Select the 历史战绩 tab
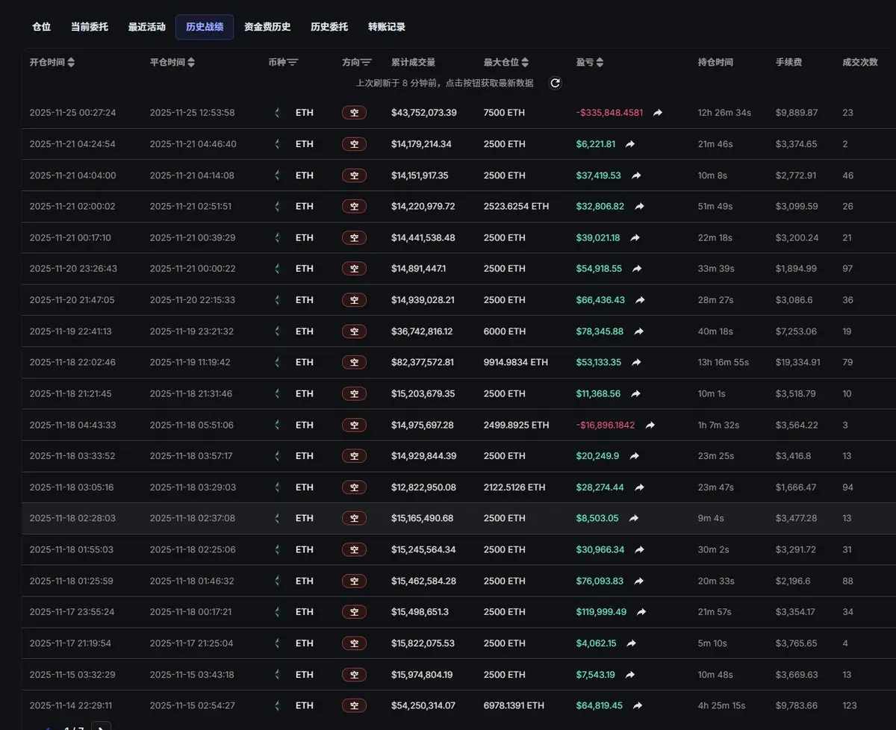896x730 pixels. point(205,27)
